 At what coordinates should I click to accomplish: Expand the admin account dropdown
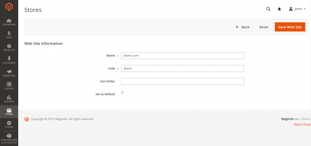(x=297, y=9)
